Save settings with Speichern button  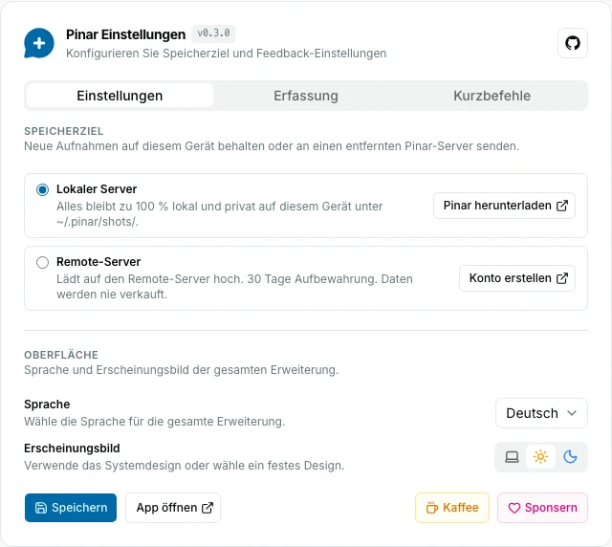[x=71, y=508]
